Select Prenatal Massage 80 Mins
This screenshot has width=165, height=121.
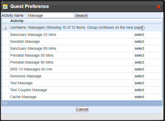coord(139,62)
